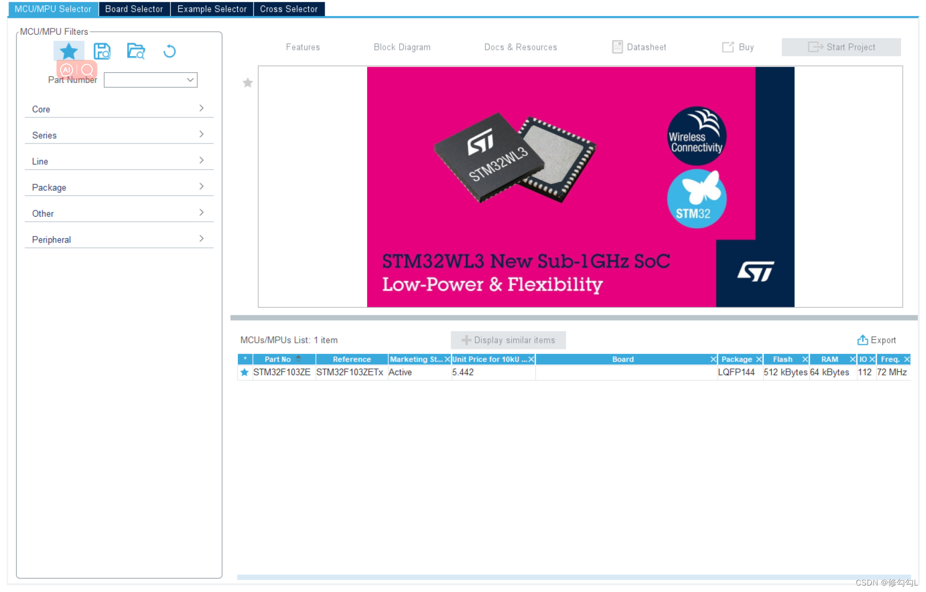Click the pink AI search overlay icon
The height and width of the screenshot is (592, 926).
coord(66,70)
